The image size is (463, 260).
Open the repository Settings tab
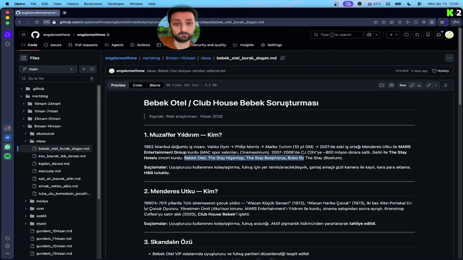(x=271, y=45)
